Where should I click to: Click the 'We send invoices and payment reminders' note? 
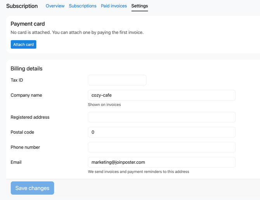click(x=139, y=172)
